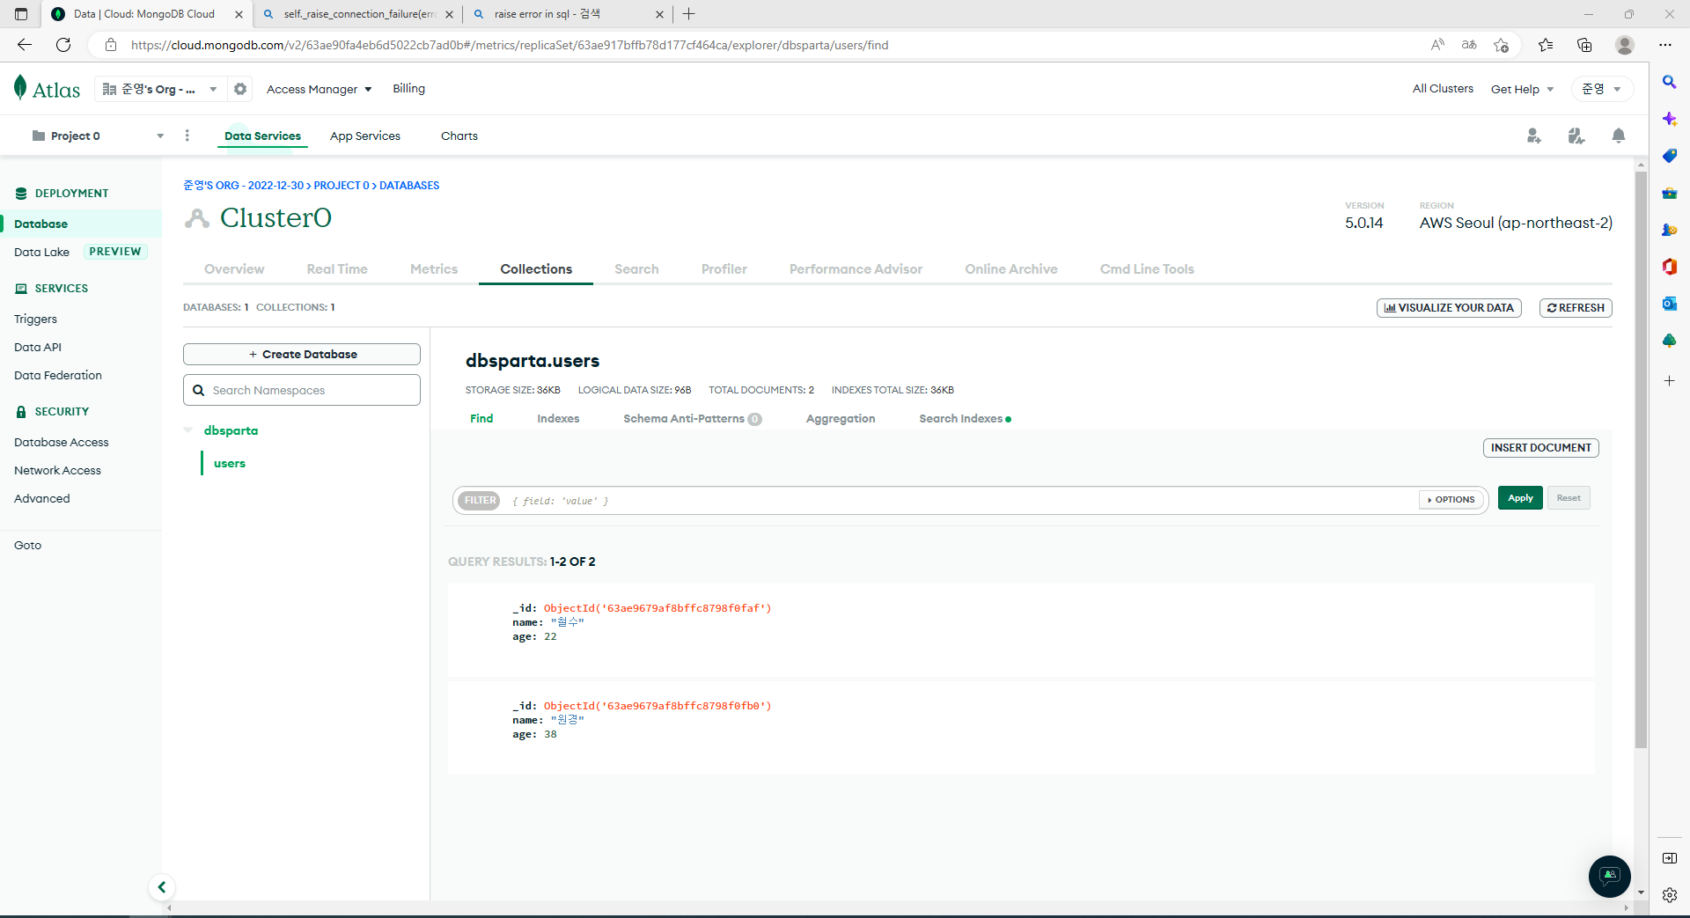Image resolution: width=1690 pixels, height=918 pixels.
Task: Switch to Data Services tab
Action: [x=262, y=136]
